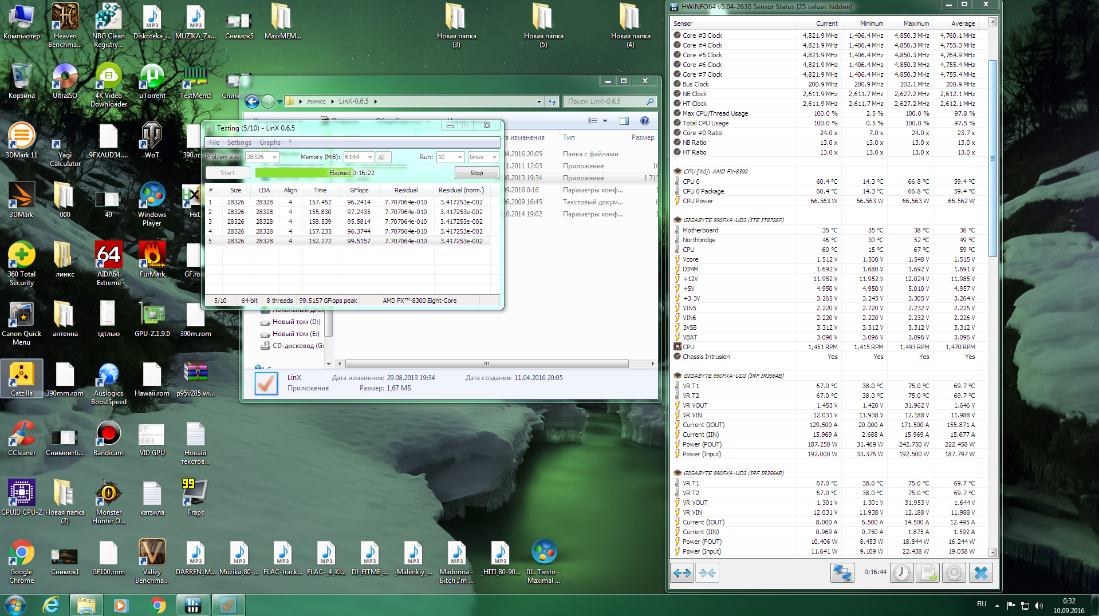Click the HWiNFO expand columns arrows icon
1099x616 pixels.
pos(682,572)
